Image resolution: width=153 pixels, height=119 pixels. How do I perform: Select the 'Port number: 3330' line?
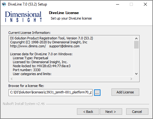coord(27,70)
